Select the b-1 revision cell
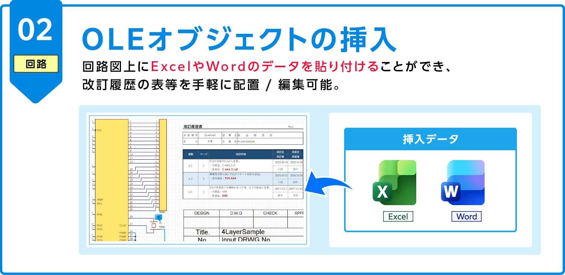The image size is (565, 275). click(190, 192)
